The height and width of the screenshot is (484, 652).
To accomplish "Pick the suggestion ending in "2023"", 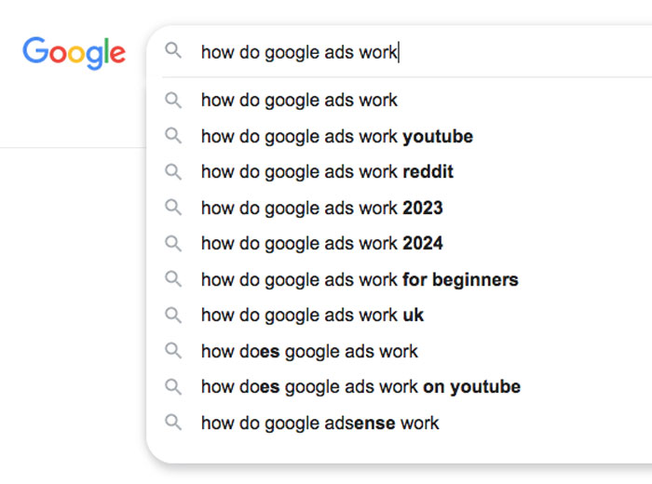I will point(321,208).
